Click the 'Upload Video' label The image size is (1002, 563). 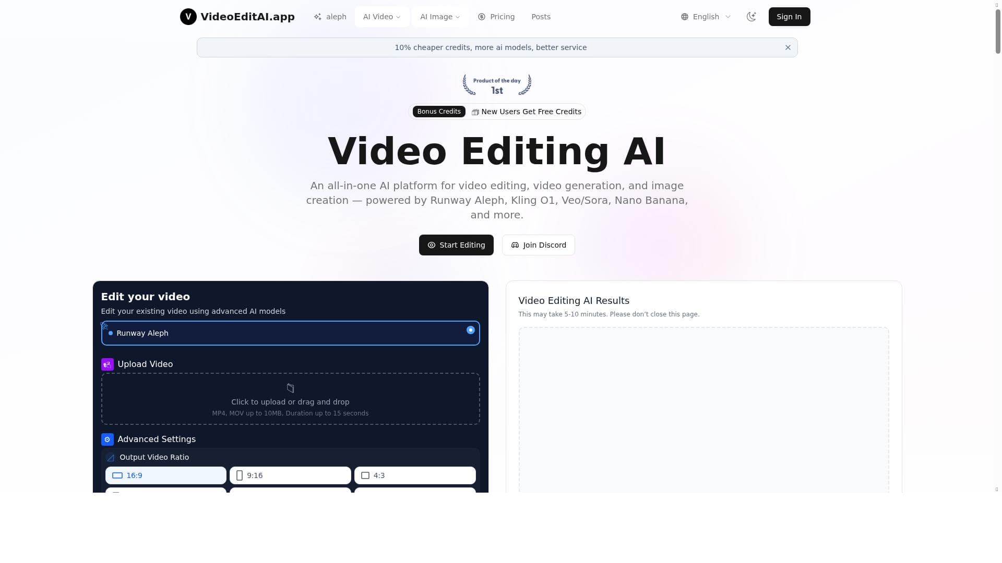point(145,364)
